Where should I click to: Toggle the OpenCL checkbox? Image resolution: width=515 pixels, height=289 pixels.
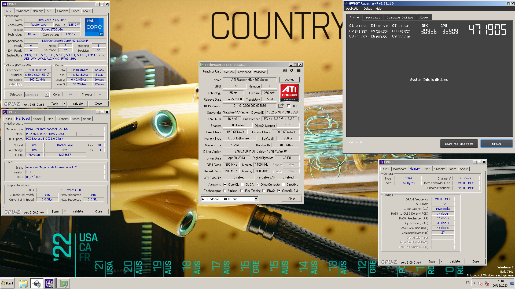point(225,185)
